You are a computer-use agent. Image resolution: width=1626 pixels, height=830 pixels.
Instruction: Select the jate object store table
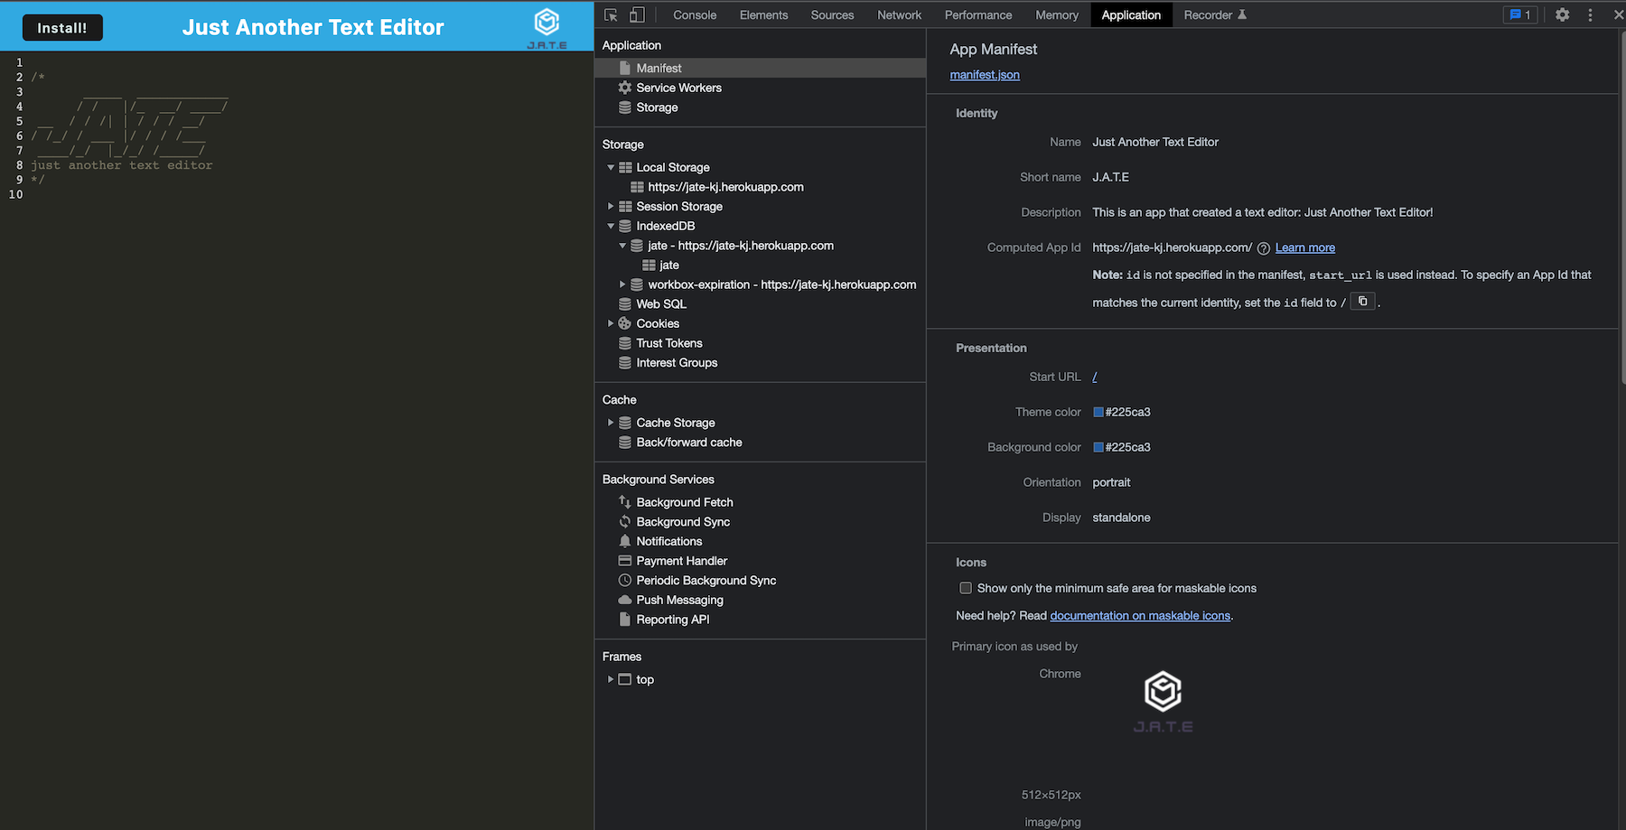668,266
